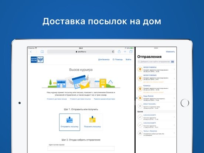Open a new Safari tab with plus

pyautogui.click(x=125, y=52)
